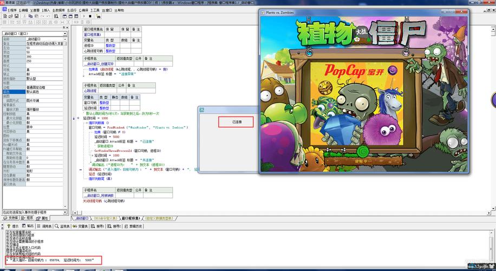This screenshot has width=496, height=271.
Task: Open the 编辑 (Edit) menu
Action: click(23, 10)
